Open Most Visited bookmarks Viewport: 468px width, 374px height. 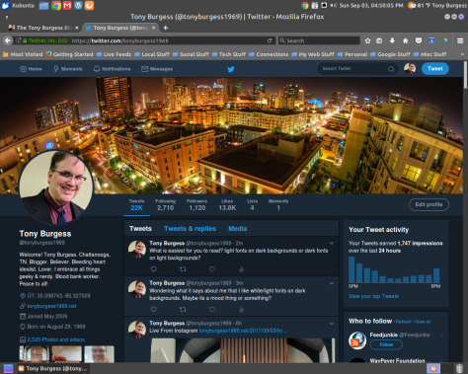[23, 54]
